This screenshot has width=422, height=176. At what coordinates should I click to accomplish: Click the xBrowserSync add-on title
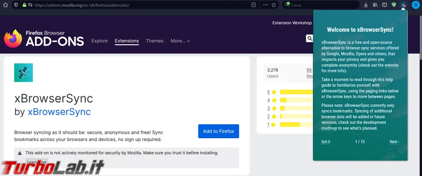53,99
